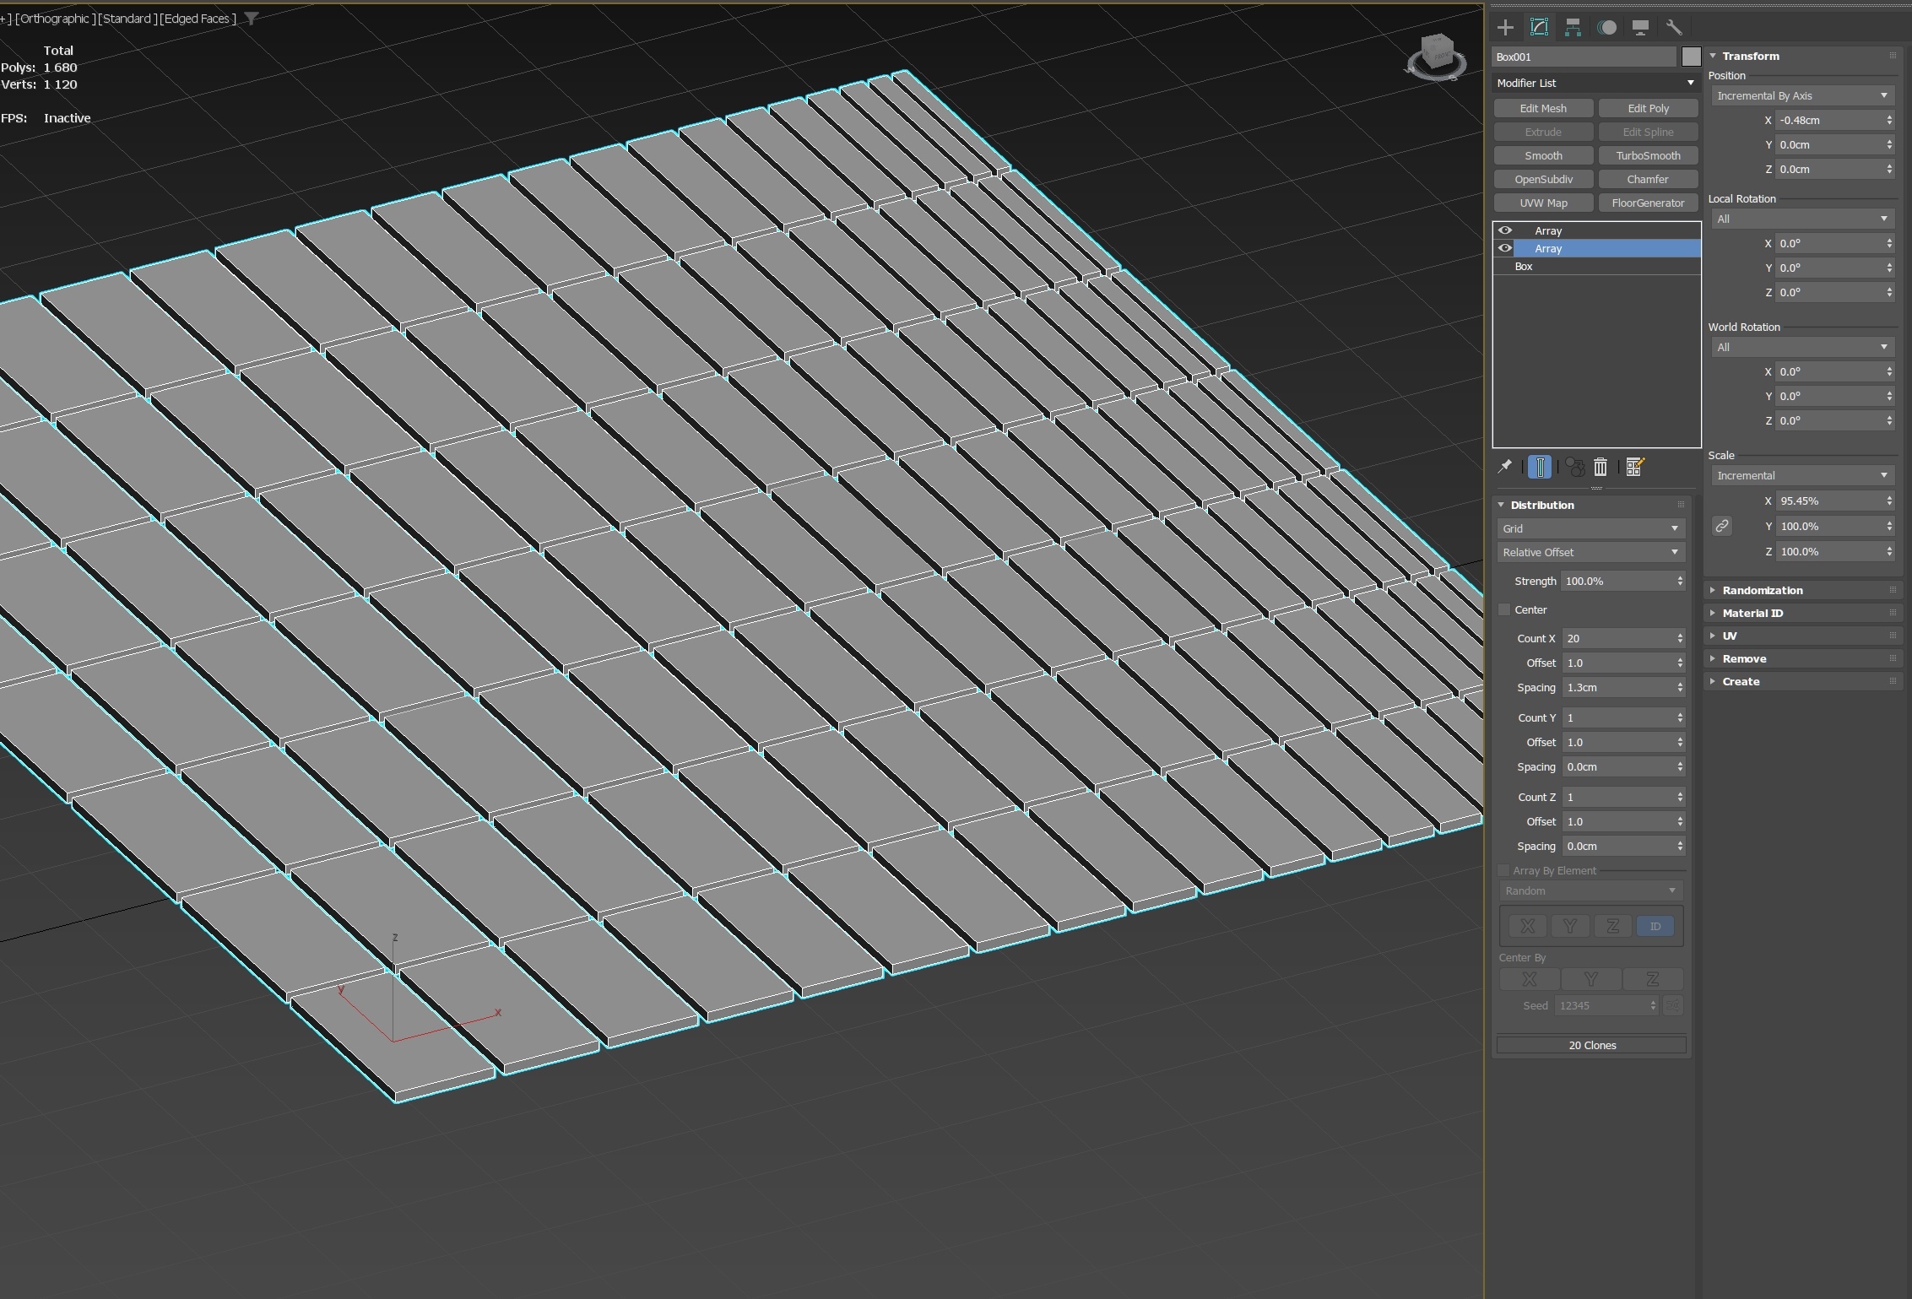Open the object color swatch for Box001
The image size is (1912, 1299).
point(1691,57)
